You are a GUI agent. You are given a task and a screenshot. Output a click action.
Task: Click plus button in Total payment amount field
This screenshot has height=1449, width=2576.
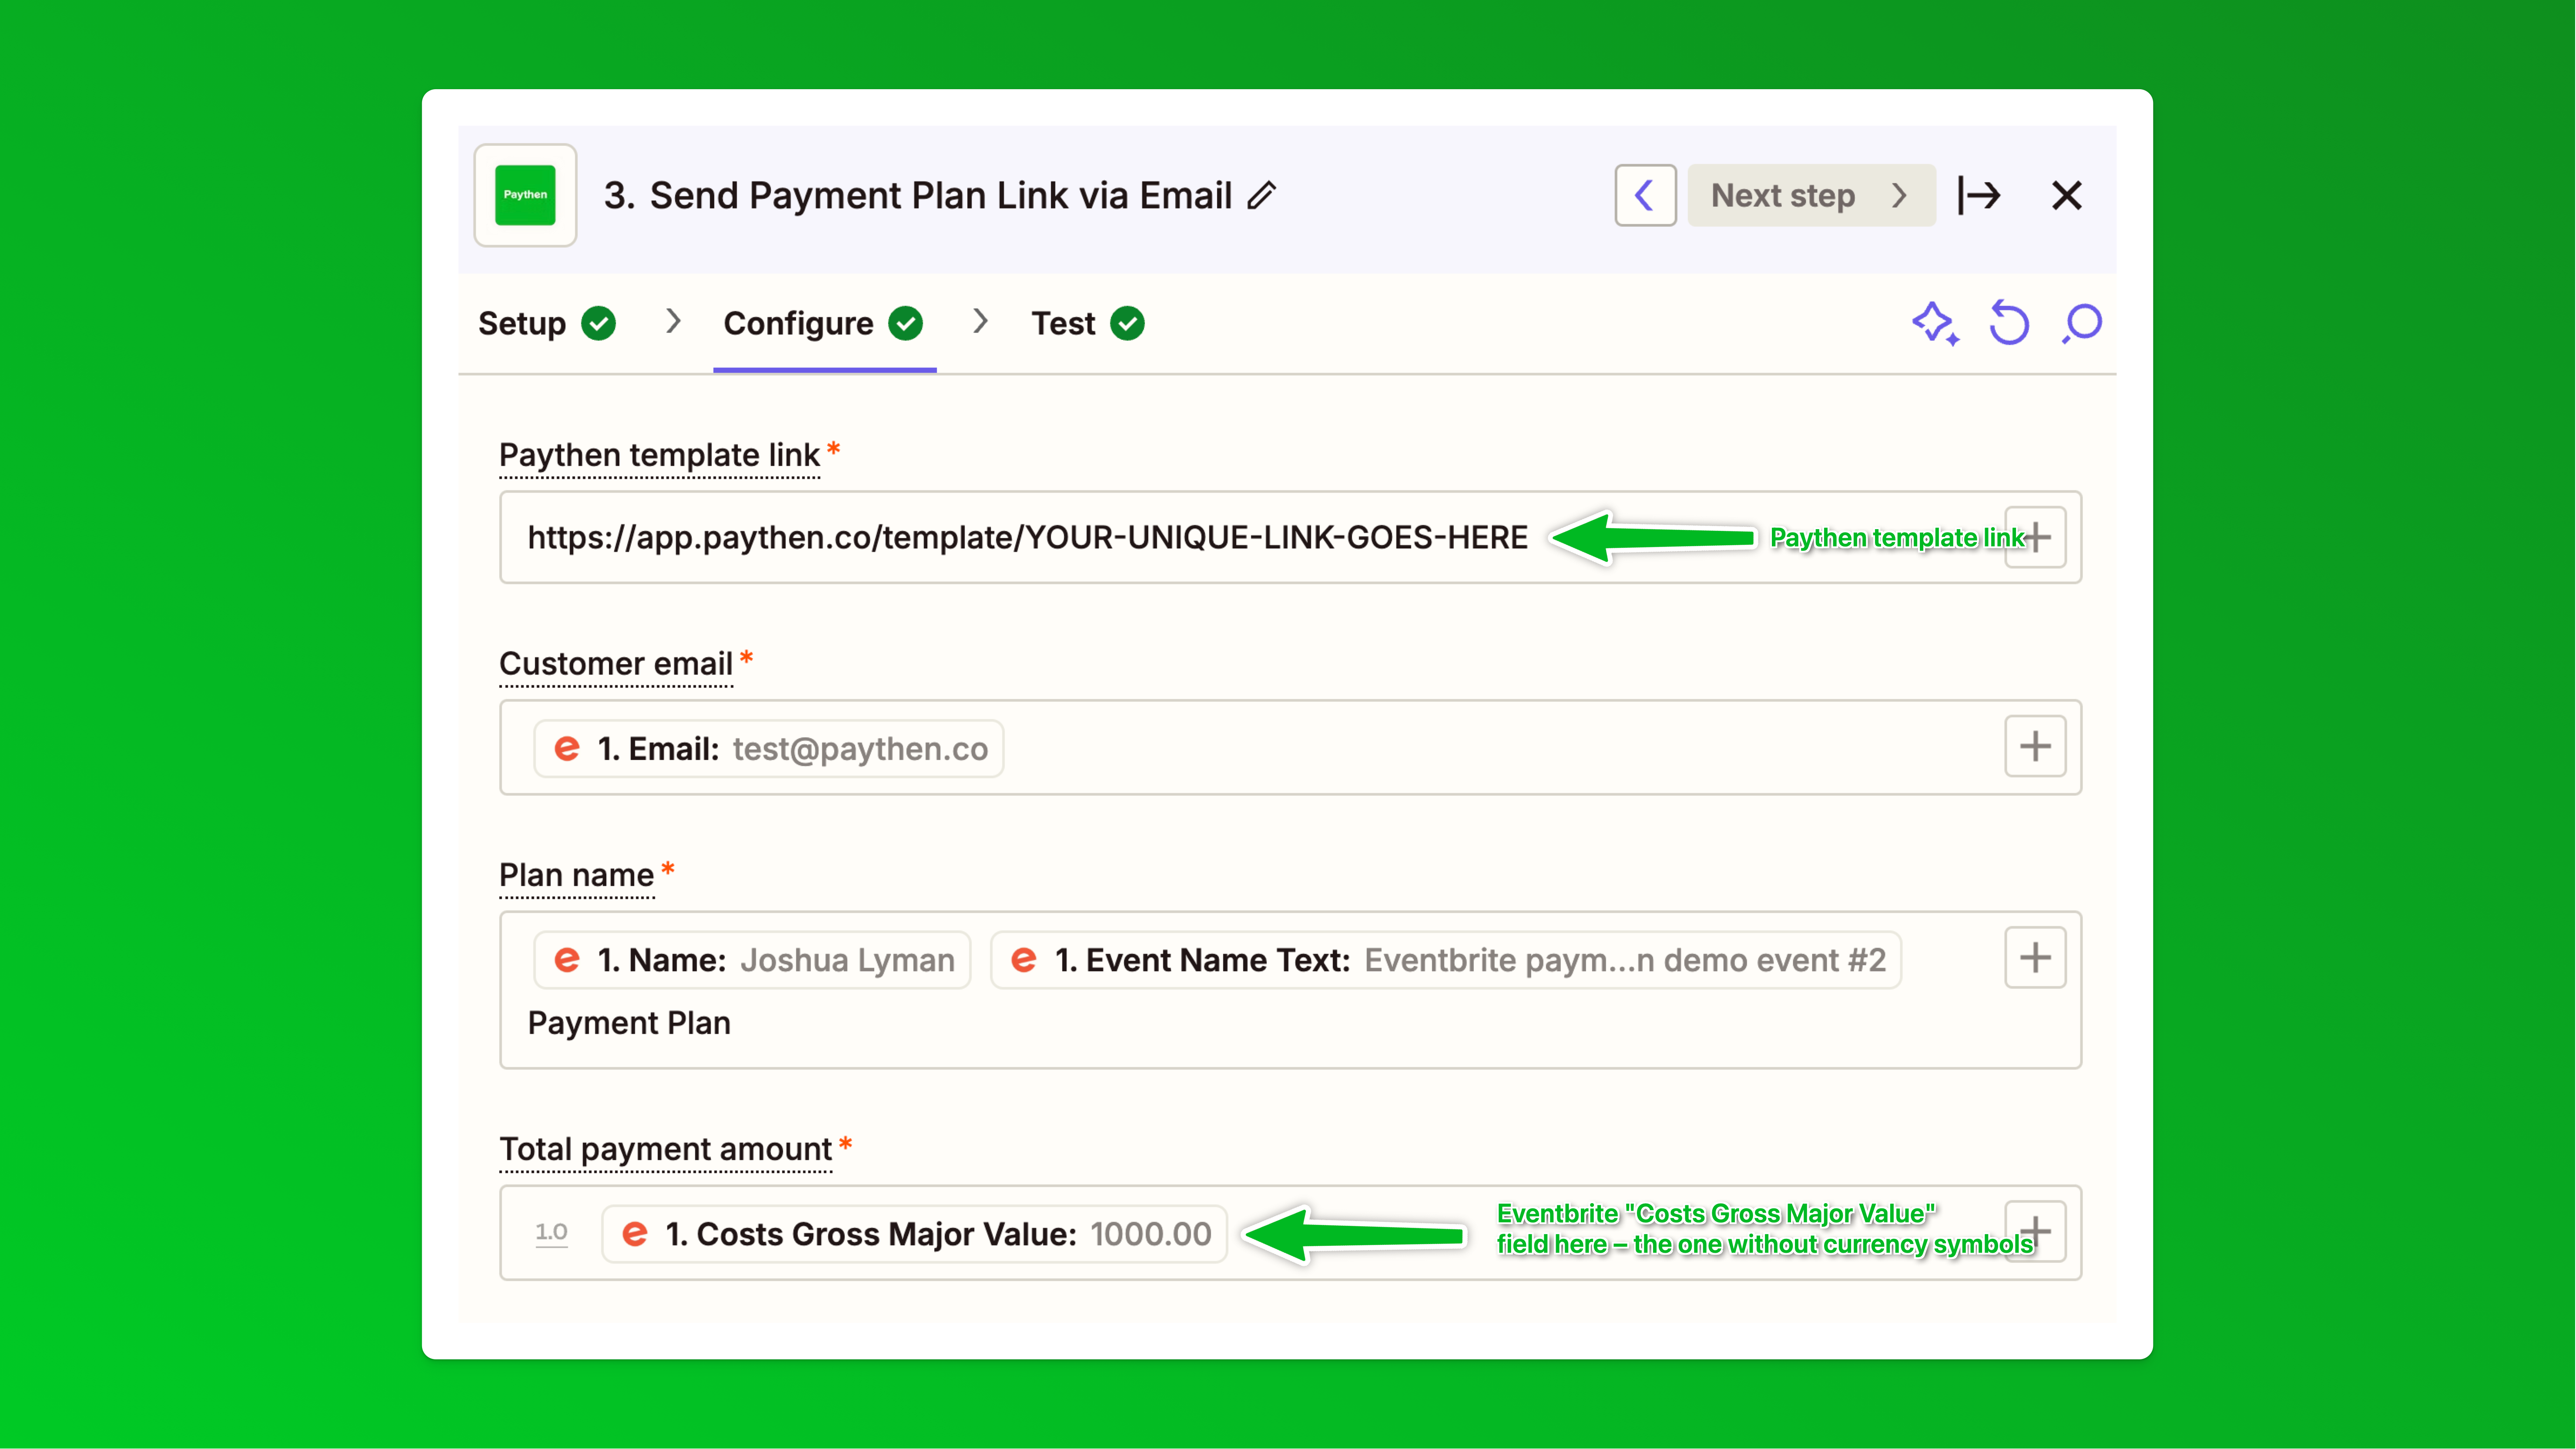(x=2035, y=1231)
